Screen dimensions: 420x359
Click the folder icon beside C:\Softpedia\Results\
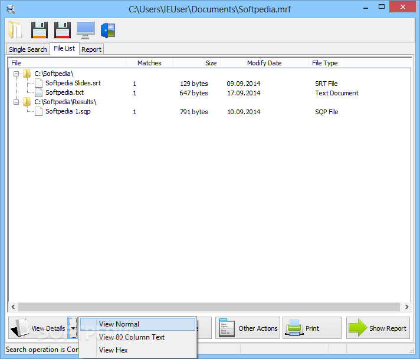[27, 102]
